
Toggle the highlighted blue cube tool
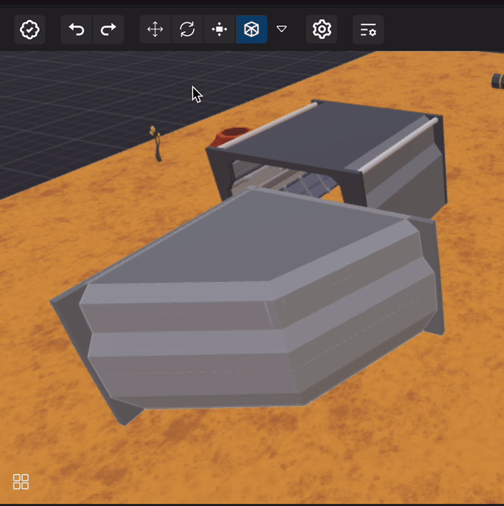251,29
